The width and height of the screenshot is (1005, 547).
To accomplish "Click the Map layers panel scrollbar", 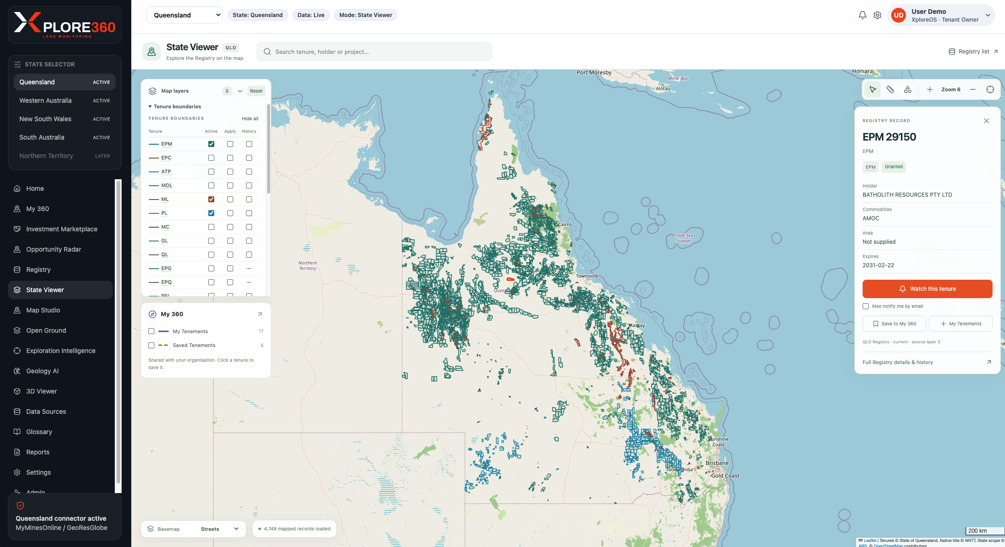I will (268, 149).
